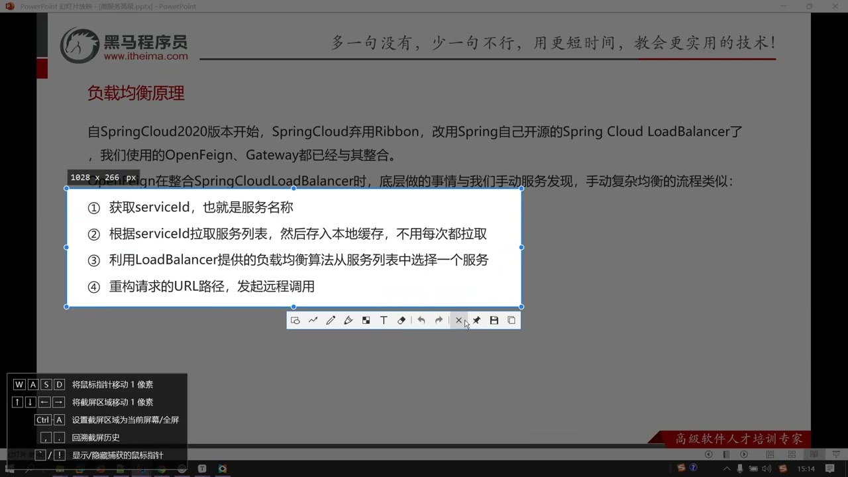This screenshot has width=848, height=477.
Task: Select the pencil drawing tool
Action: pyautogui.click(x=331, y=321)
